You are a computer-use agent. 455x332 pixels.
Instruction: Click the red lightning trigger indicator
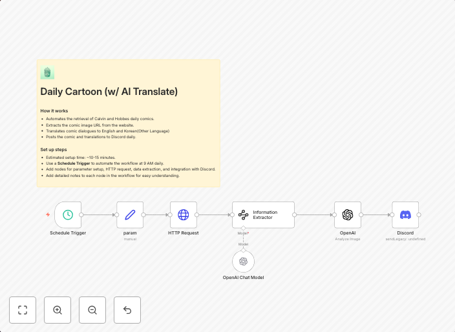coord(48,214)
